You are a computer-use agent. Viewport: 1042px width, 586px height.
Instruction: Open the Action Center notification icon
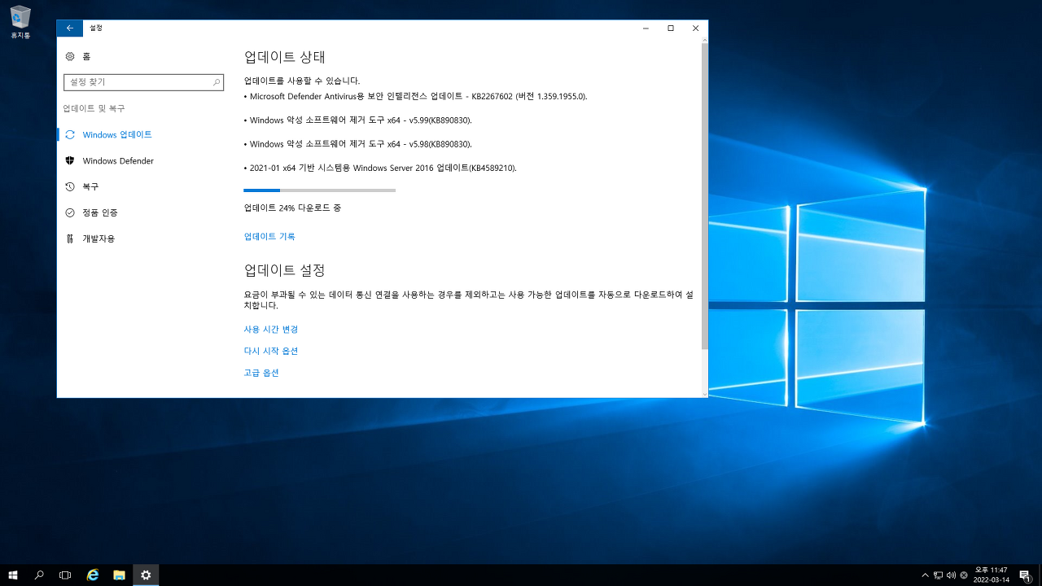tap(1025, 575)
